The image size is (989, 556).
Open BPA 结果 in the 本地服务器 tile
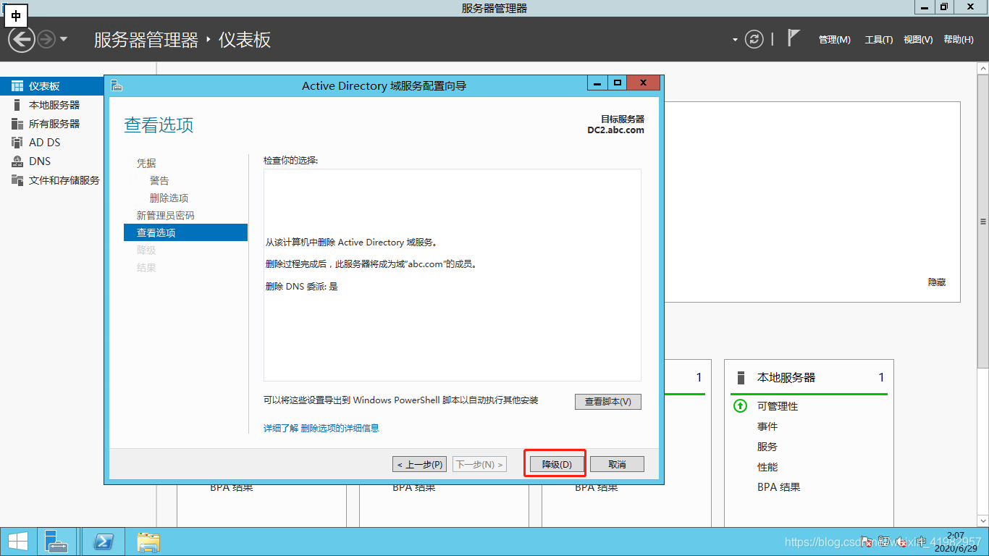(x=779, y=487)
